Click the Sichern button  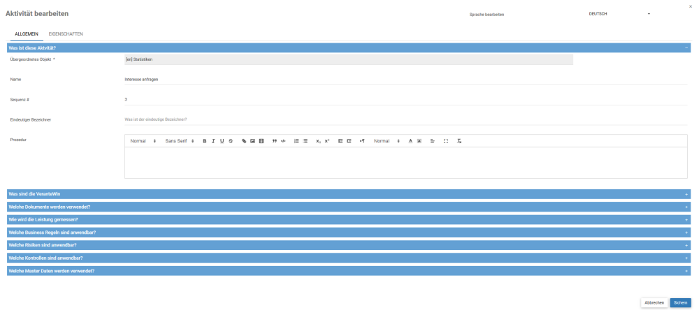coord(680,303)
